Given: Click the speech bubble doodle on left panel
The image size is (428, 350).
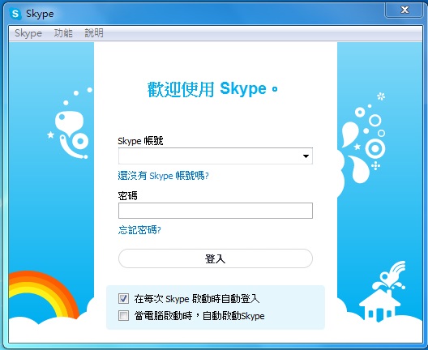Looking at the screenshot, I should [69, 123].
